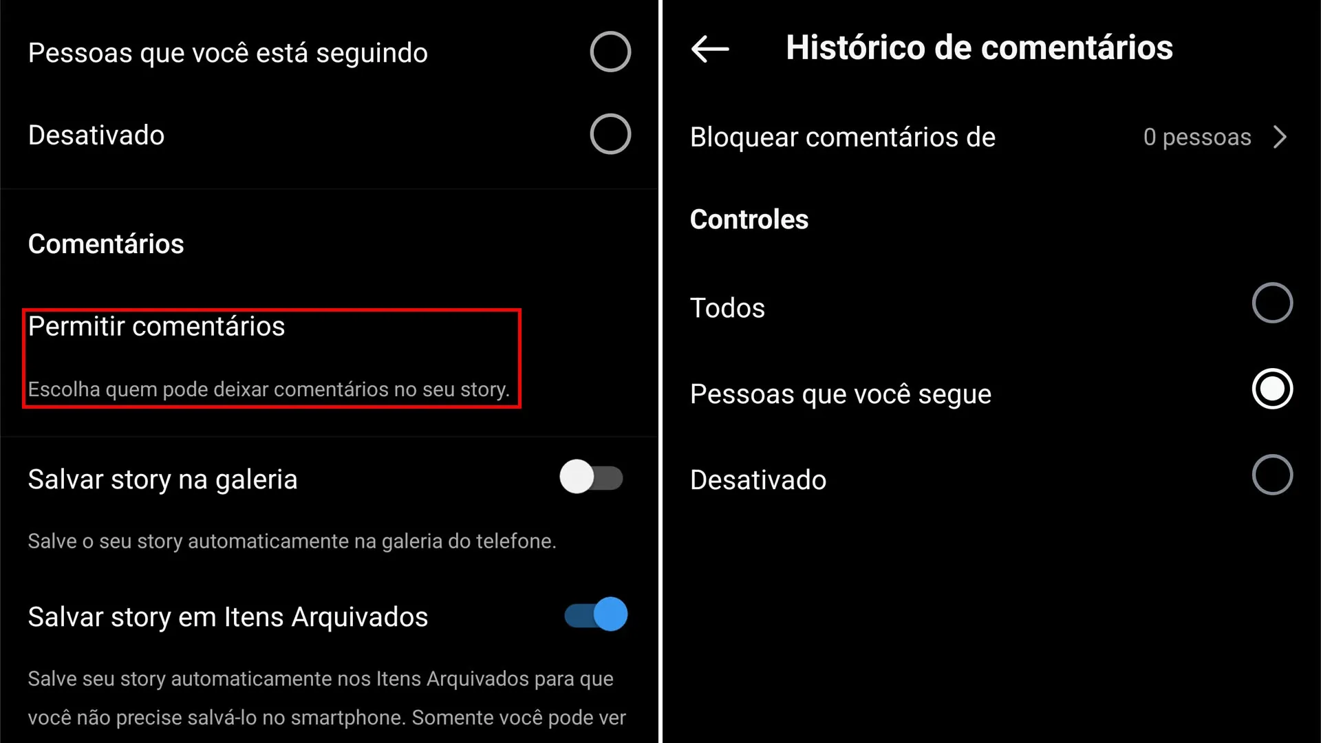The height and width of the screenshot is (743, 1321).
Task: Tap Histórico de comentários title
Action: pos(979,48)
